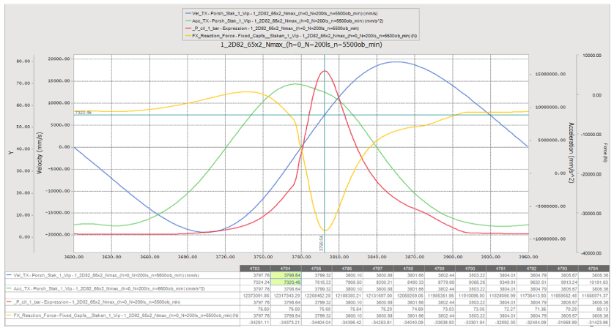Image resolution: width=614 pixels, height=330 pixels.
Task: Click the Acc_TX row label in the data table
Action: (109, 288)
